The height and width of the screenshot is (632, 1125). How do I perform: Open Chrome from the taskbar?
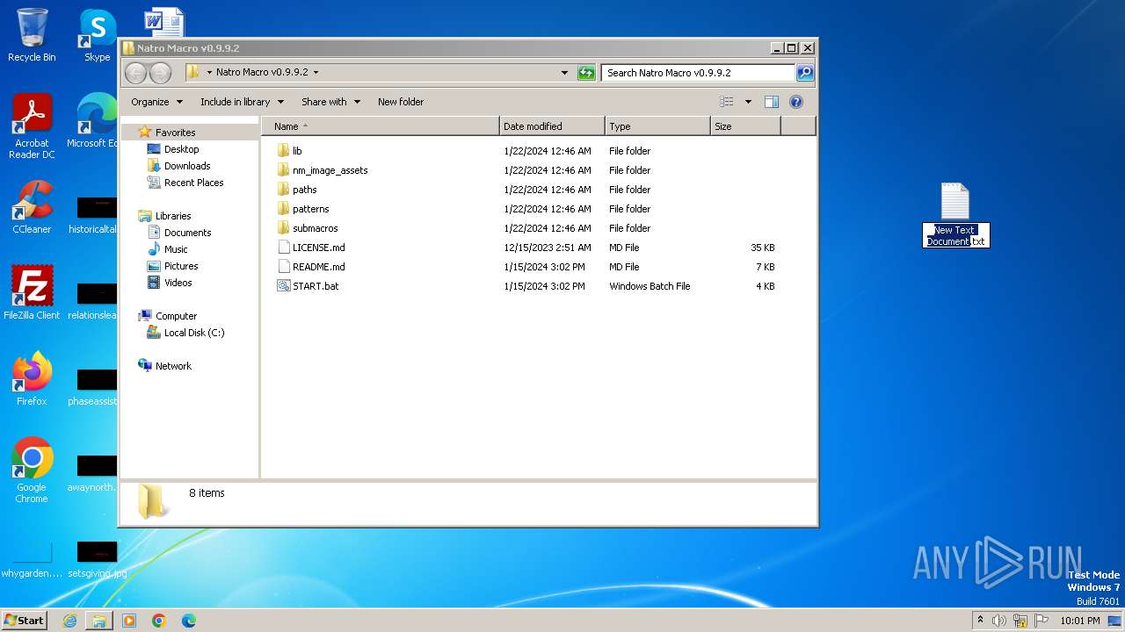point(159,621)
